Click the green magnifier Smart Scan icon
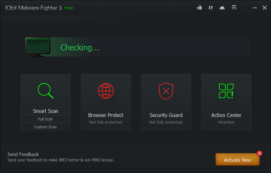Screen dimensions: 271x173 coord(46,91)
